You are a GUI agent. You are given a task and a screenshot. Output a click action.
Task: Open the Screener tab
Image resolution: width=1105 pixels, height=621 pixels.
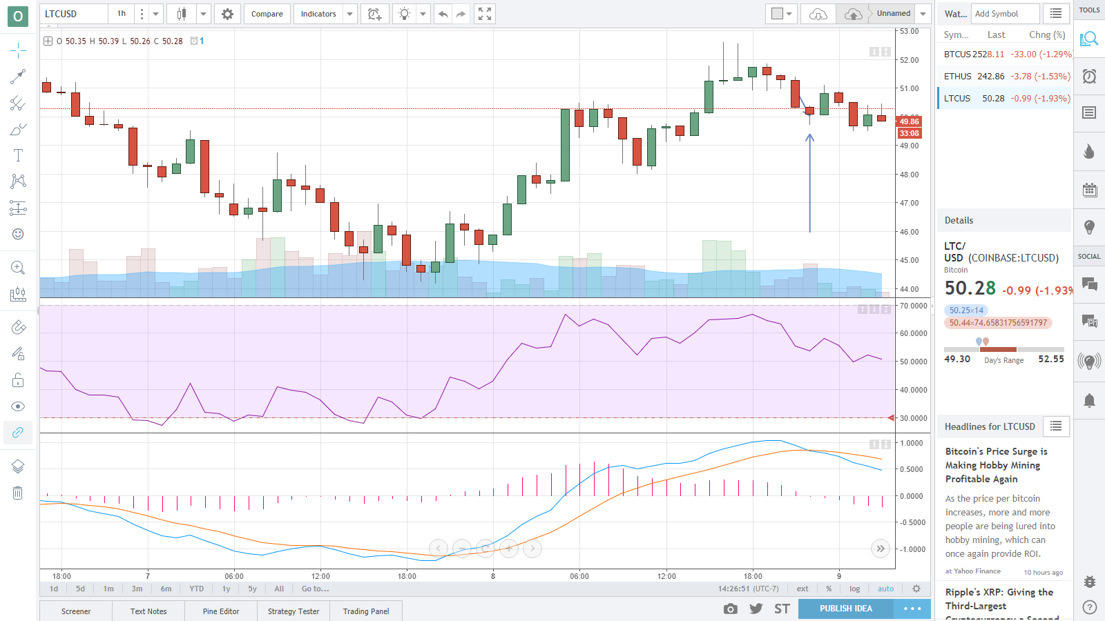(x=76, y=611)
